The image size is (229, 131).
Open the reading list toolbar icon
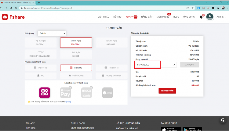tap(218, 8)
